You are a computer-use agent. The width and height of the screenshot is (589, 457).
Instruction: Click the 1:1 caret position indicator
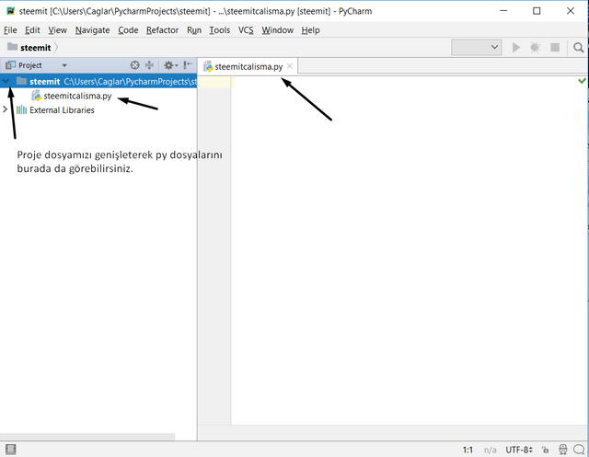[468, 450]
